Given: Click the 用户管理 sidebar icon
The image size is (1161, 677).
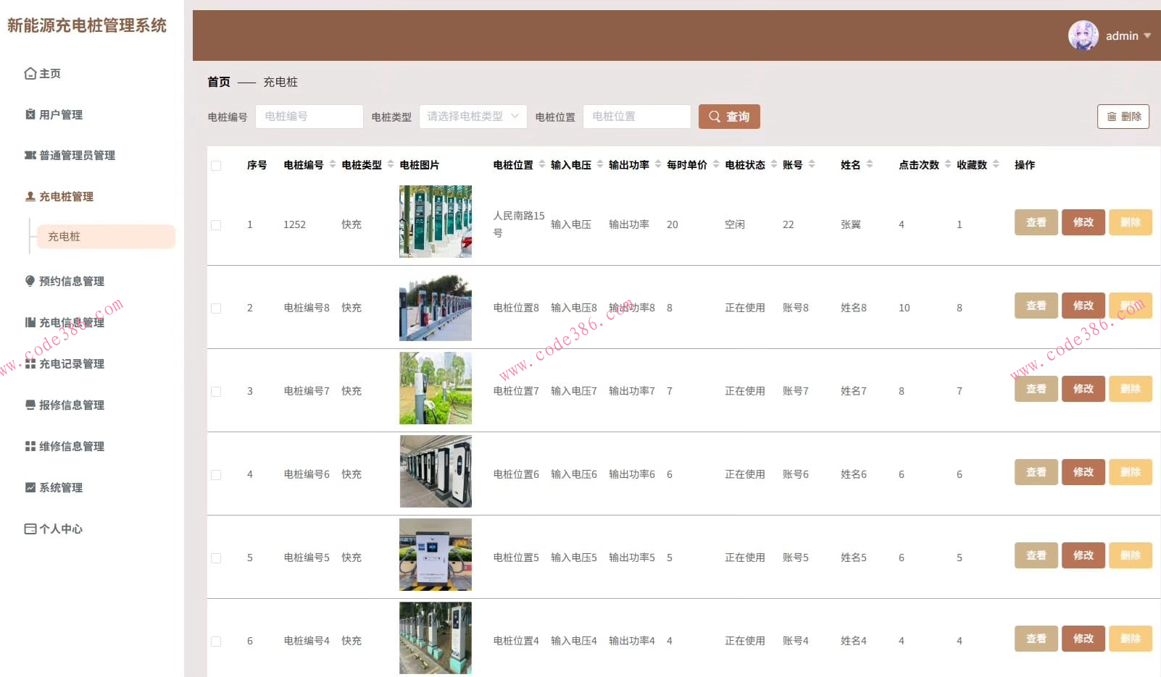Looking at the screenshot, I should pyautogui.click(x=30, y=114).
